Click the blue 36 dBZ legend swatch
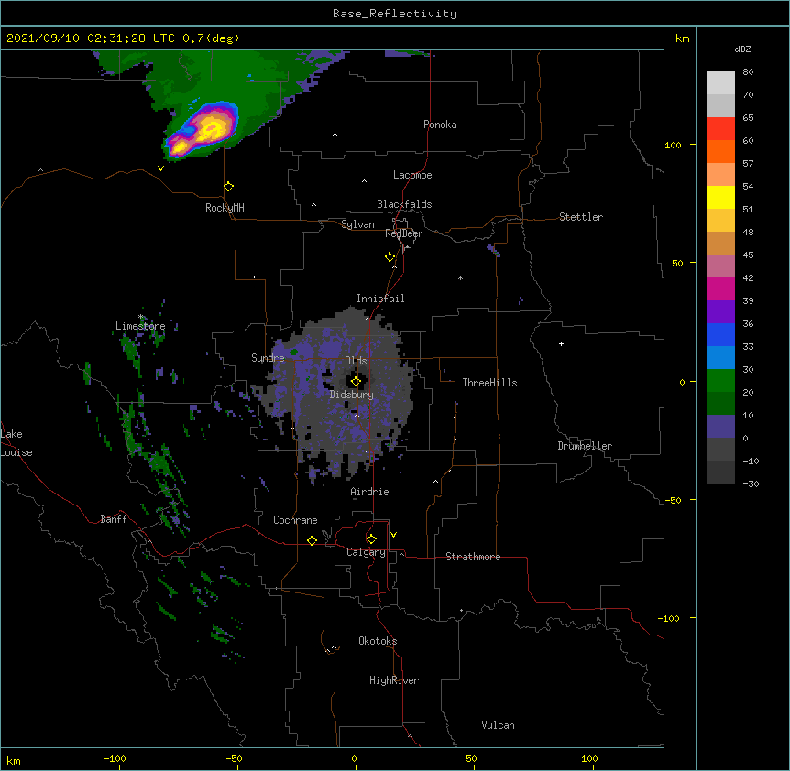 [720, 334]
